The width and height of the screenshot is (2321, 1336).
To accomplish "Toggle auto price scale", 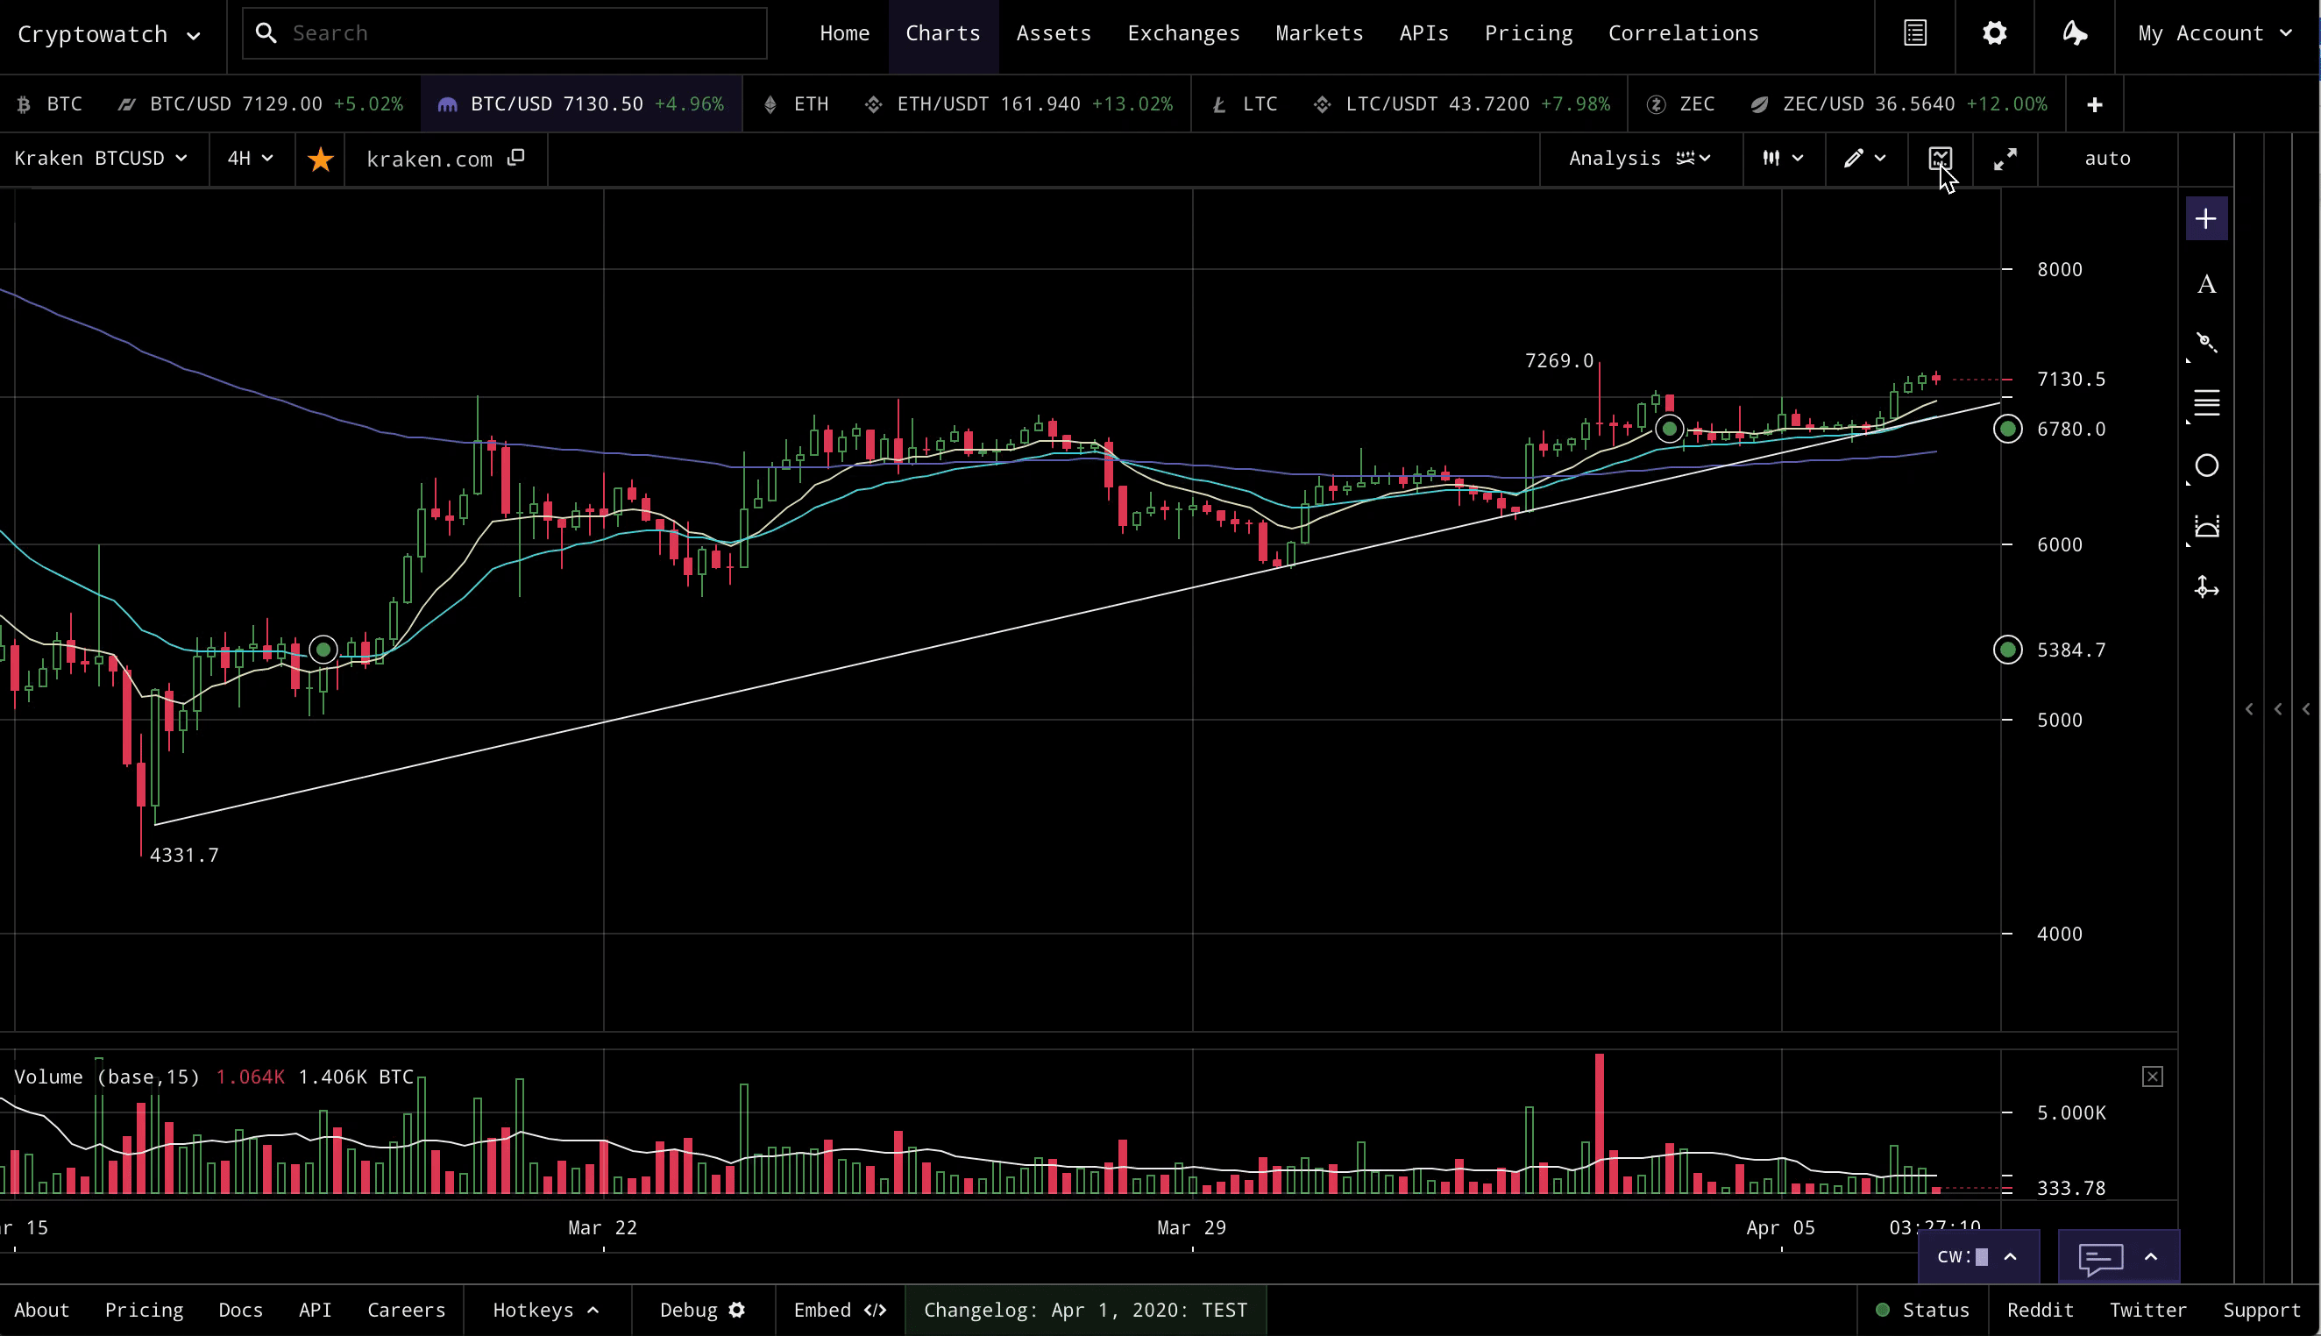I will tap(2107, 159).
